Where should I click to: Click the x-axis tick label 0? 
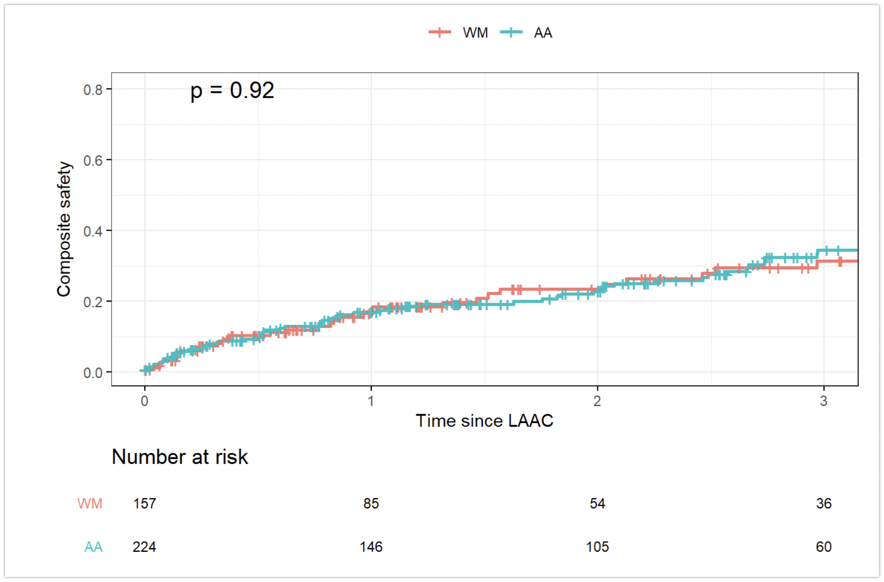[x=145, y=401]
